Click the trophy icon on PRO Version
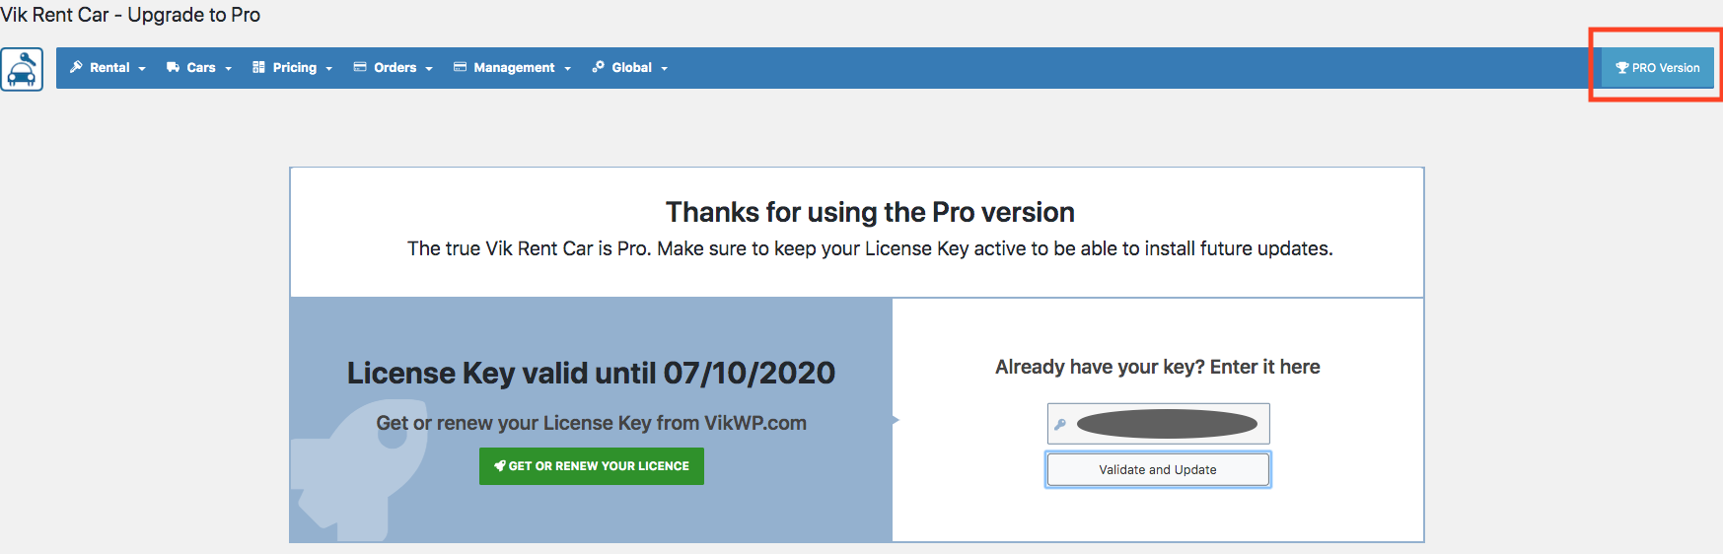Image resolution: width=1723 pixels, height=554 pixels. tap(1621, 68)
